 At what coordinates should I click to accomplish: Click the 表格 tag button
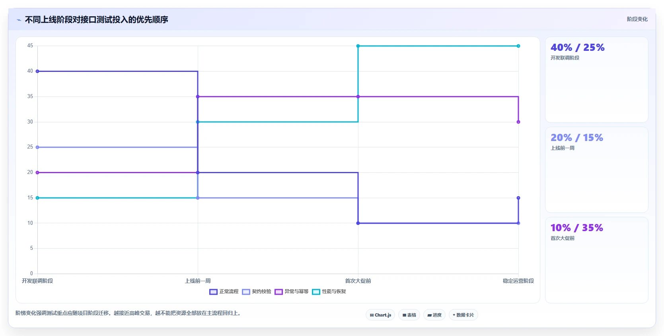409,315
